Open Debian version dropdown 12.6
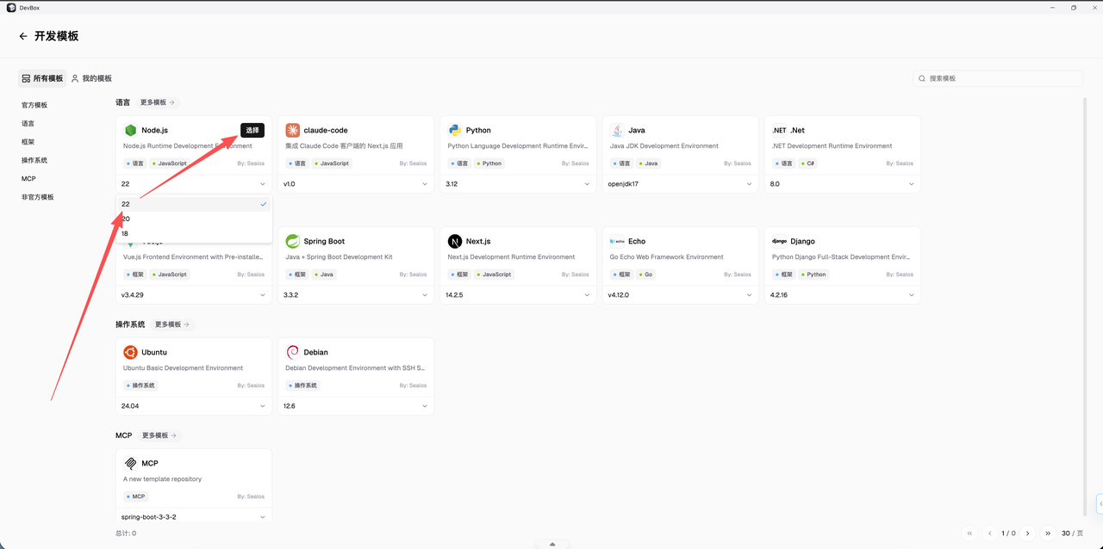This screenshot has height=549, width=1103. tap(356, 406)
